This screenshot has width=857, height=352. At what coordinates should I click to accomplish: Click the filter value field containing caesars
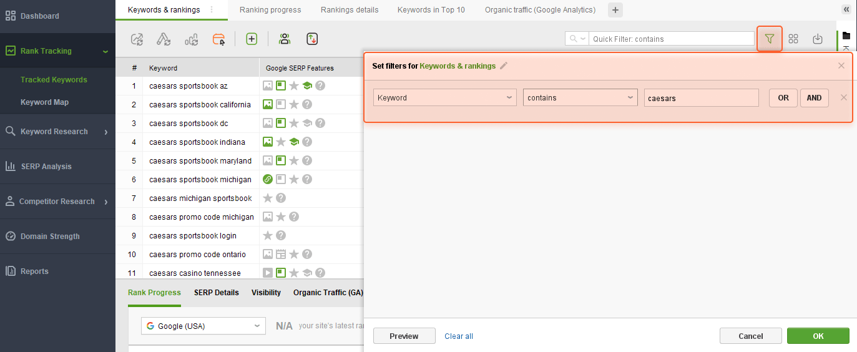(x=702, y=98)
